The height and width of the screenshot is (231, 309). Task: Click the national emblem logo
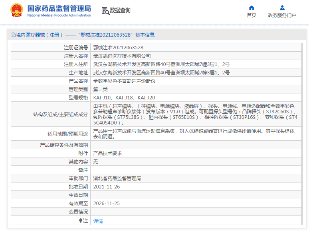tap(16, 10)
